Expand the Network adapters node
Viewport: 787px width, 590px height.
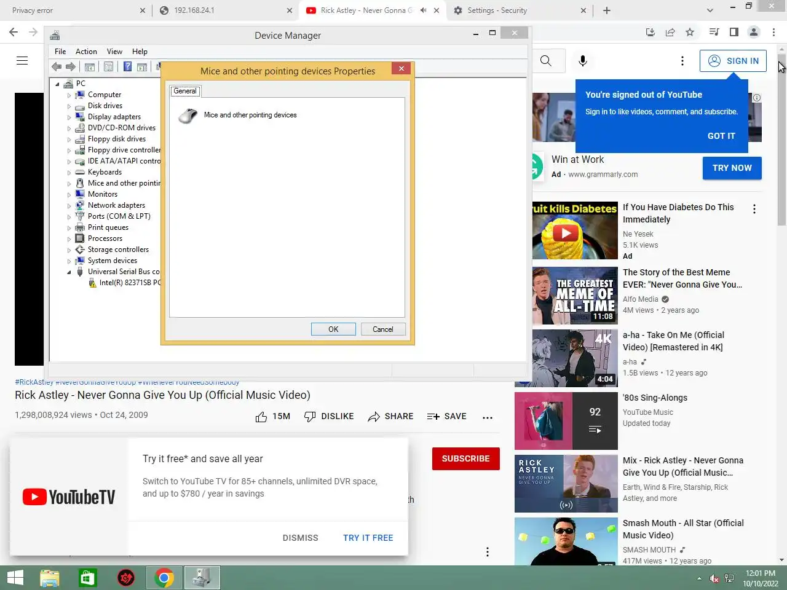click(69, 206)
